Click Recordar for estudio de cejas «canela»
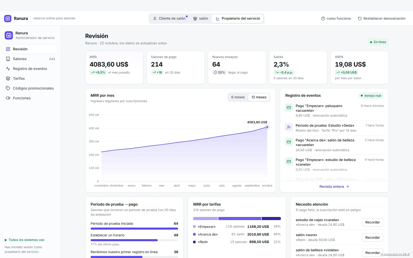The image size is (413, 258). (372, 222)
